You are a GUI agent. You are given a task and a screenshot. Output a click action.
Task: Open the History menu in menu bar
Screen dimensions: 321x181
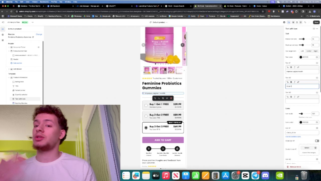pos(35,2)
